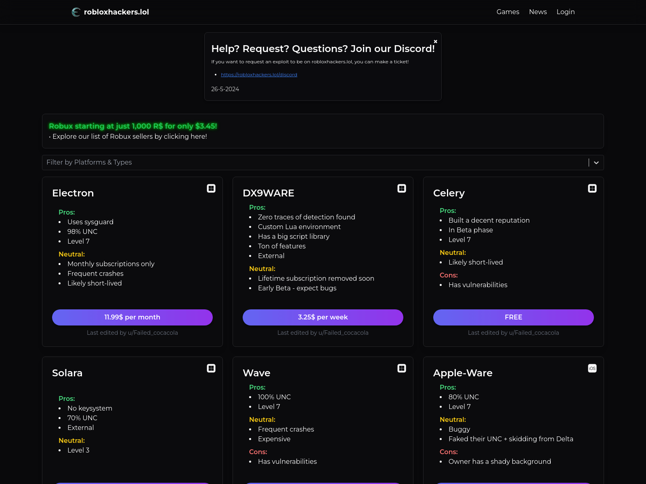The width and height of the screenshot is (646, 484).
Task: Click the Windows platform icon on Solara card
Action: 211,368
